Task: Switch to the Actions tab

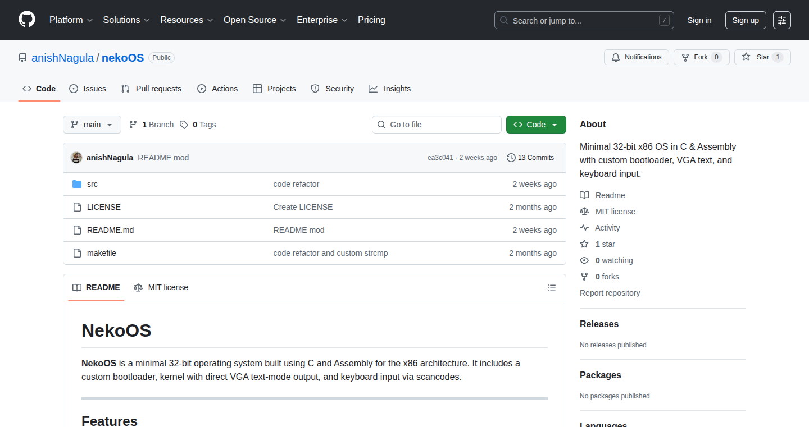Action: [217, 89]
